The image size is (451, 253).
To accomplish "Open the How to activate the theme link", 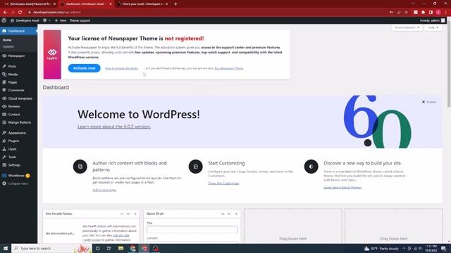I will point(121,68).
